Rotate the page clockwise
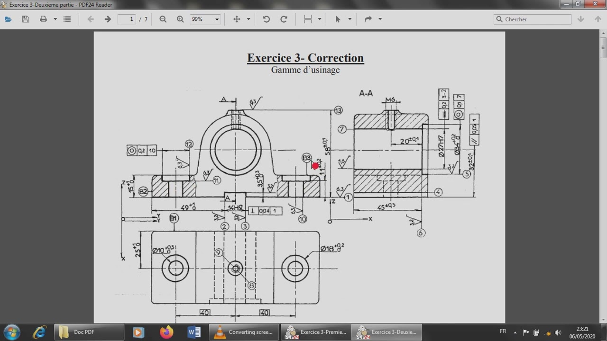The height and width of the screenshot is (341, 607). [x=284, y=19]
